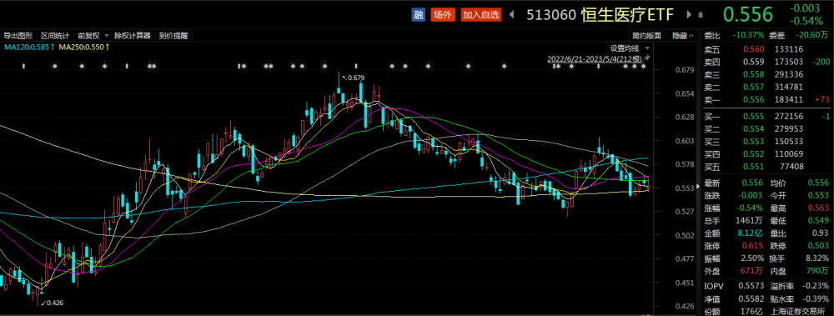Open 除权计算器 ex-rights calculator
This screenshot has width=834, height=316.
click(x=133, y=36)
